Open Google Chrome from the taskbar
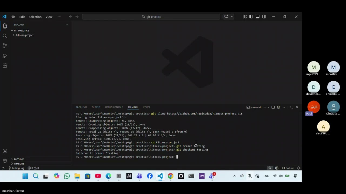The image size is (346, 194). point(171,176)
